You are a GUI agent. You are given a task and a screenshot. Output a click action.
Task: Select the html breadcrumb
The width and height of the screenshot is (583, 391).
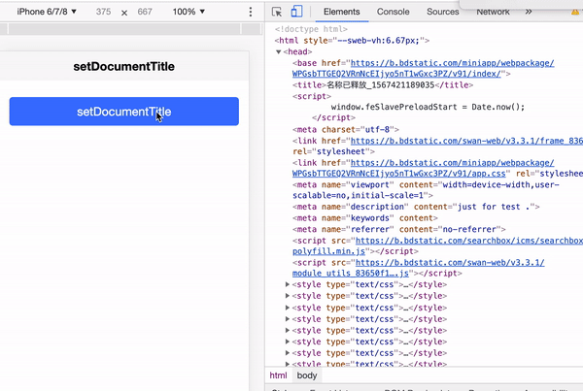pos(278,375)
